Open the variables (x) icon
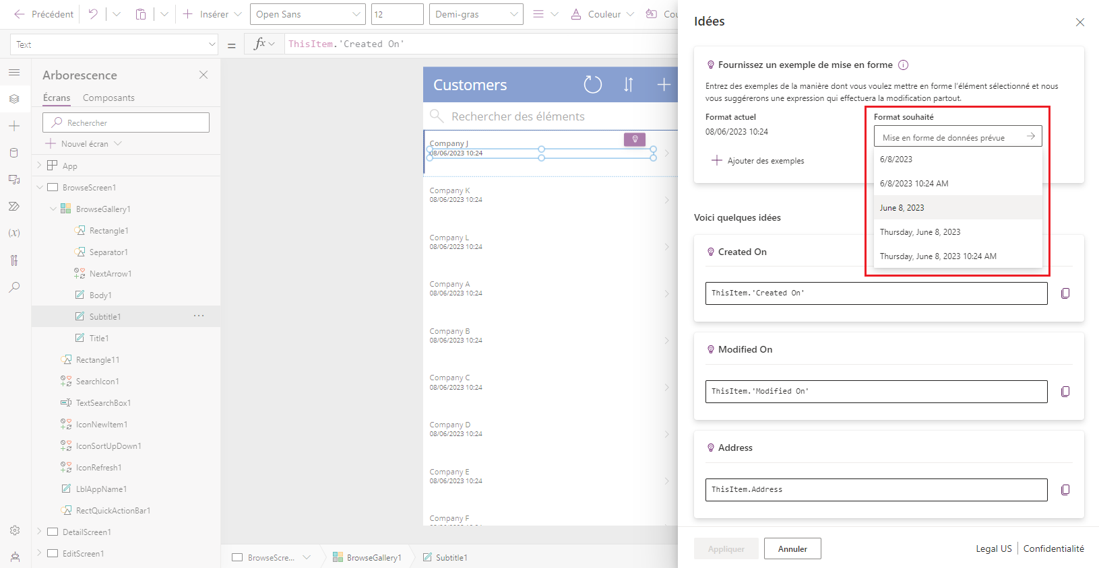 click(14, 233)
